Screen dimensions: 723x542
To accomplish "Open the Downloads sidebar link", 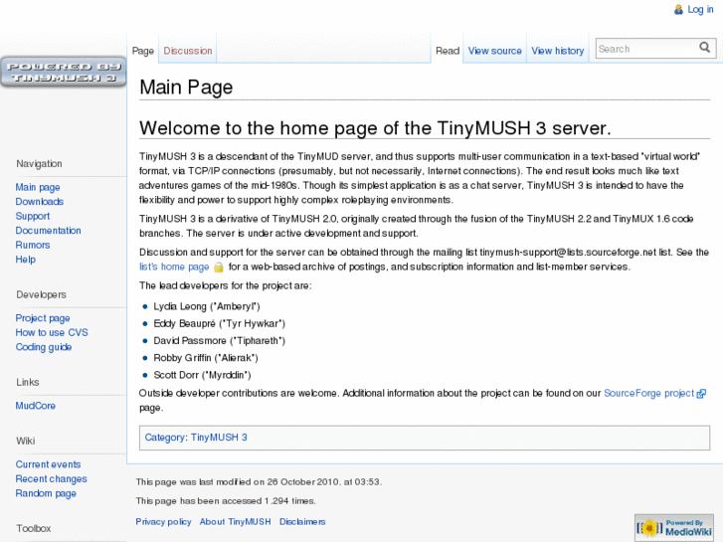I will (x=40, y=202).
